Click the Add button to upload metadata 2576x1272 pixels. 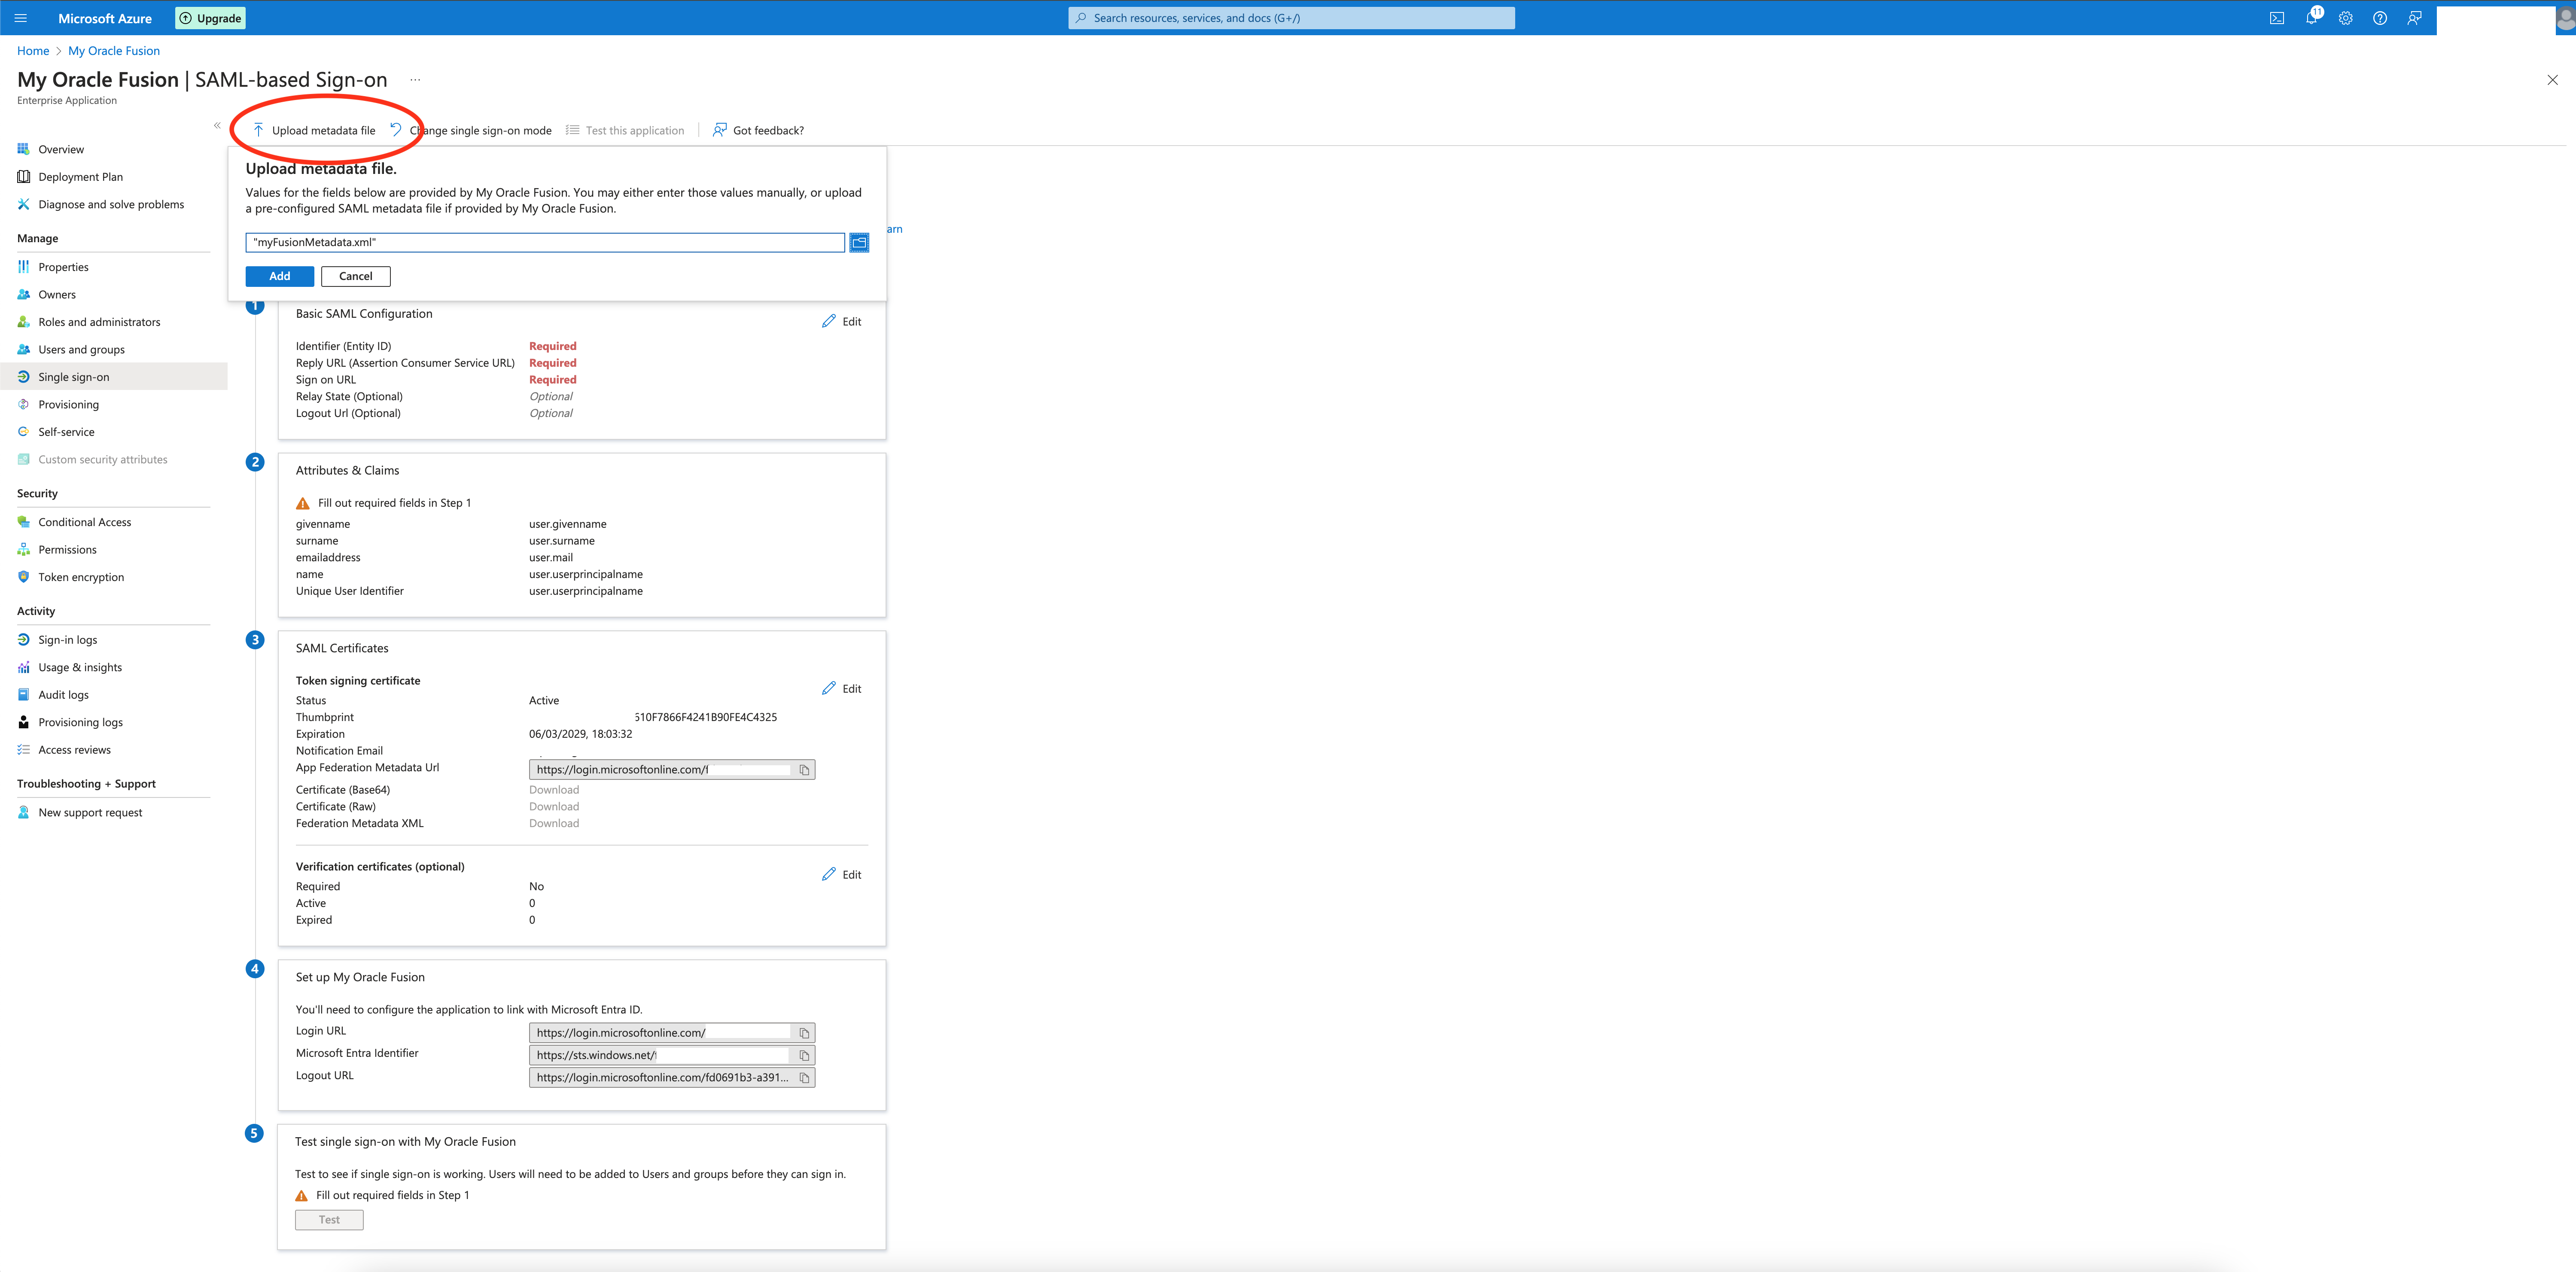coord(279,276)
